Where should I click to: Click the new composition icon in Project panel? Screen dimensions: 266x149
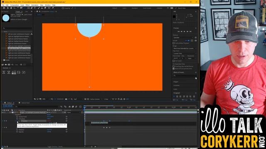point(9,65)
